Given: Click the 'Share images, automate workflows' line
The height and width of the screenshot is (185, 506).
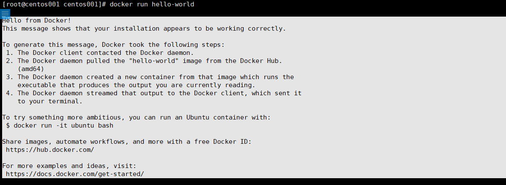Looking at the screenshot, I should pyautogui.click(x=127, y=142).
